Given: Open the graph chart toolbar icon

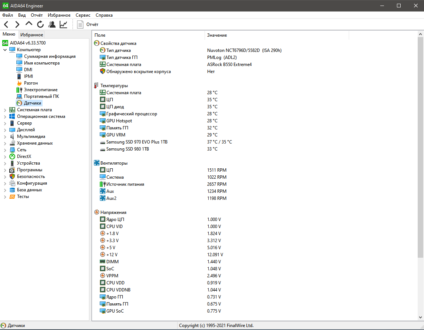Looking at the screenshot, I should click(63, 24).
